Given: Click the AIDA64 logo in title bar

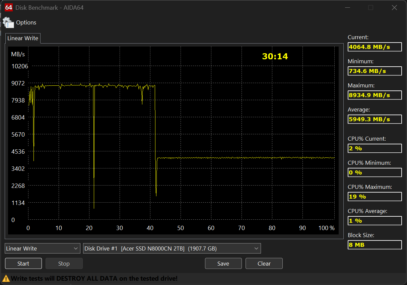Looking at the screenshot, I should pos(9,7).
